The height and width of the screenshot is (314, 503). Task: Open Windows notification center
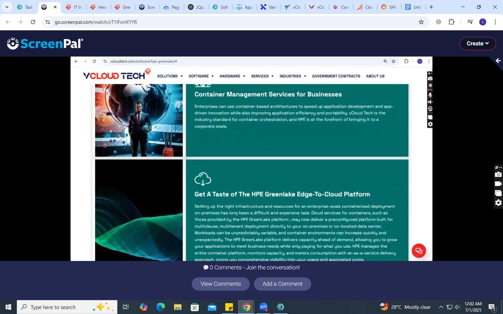[x=492, y=307]
